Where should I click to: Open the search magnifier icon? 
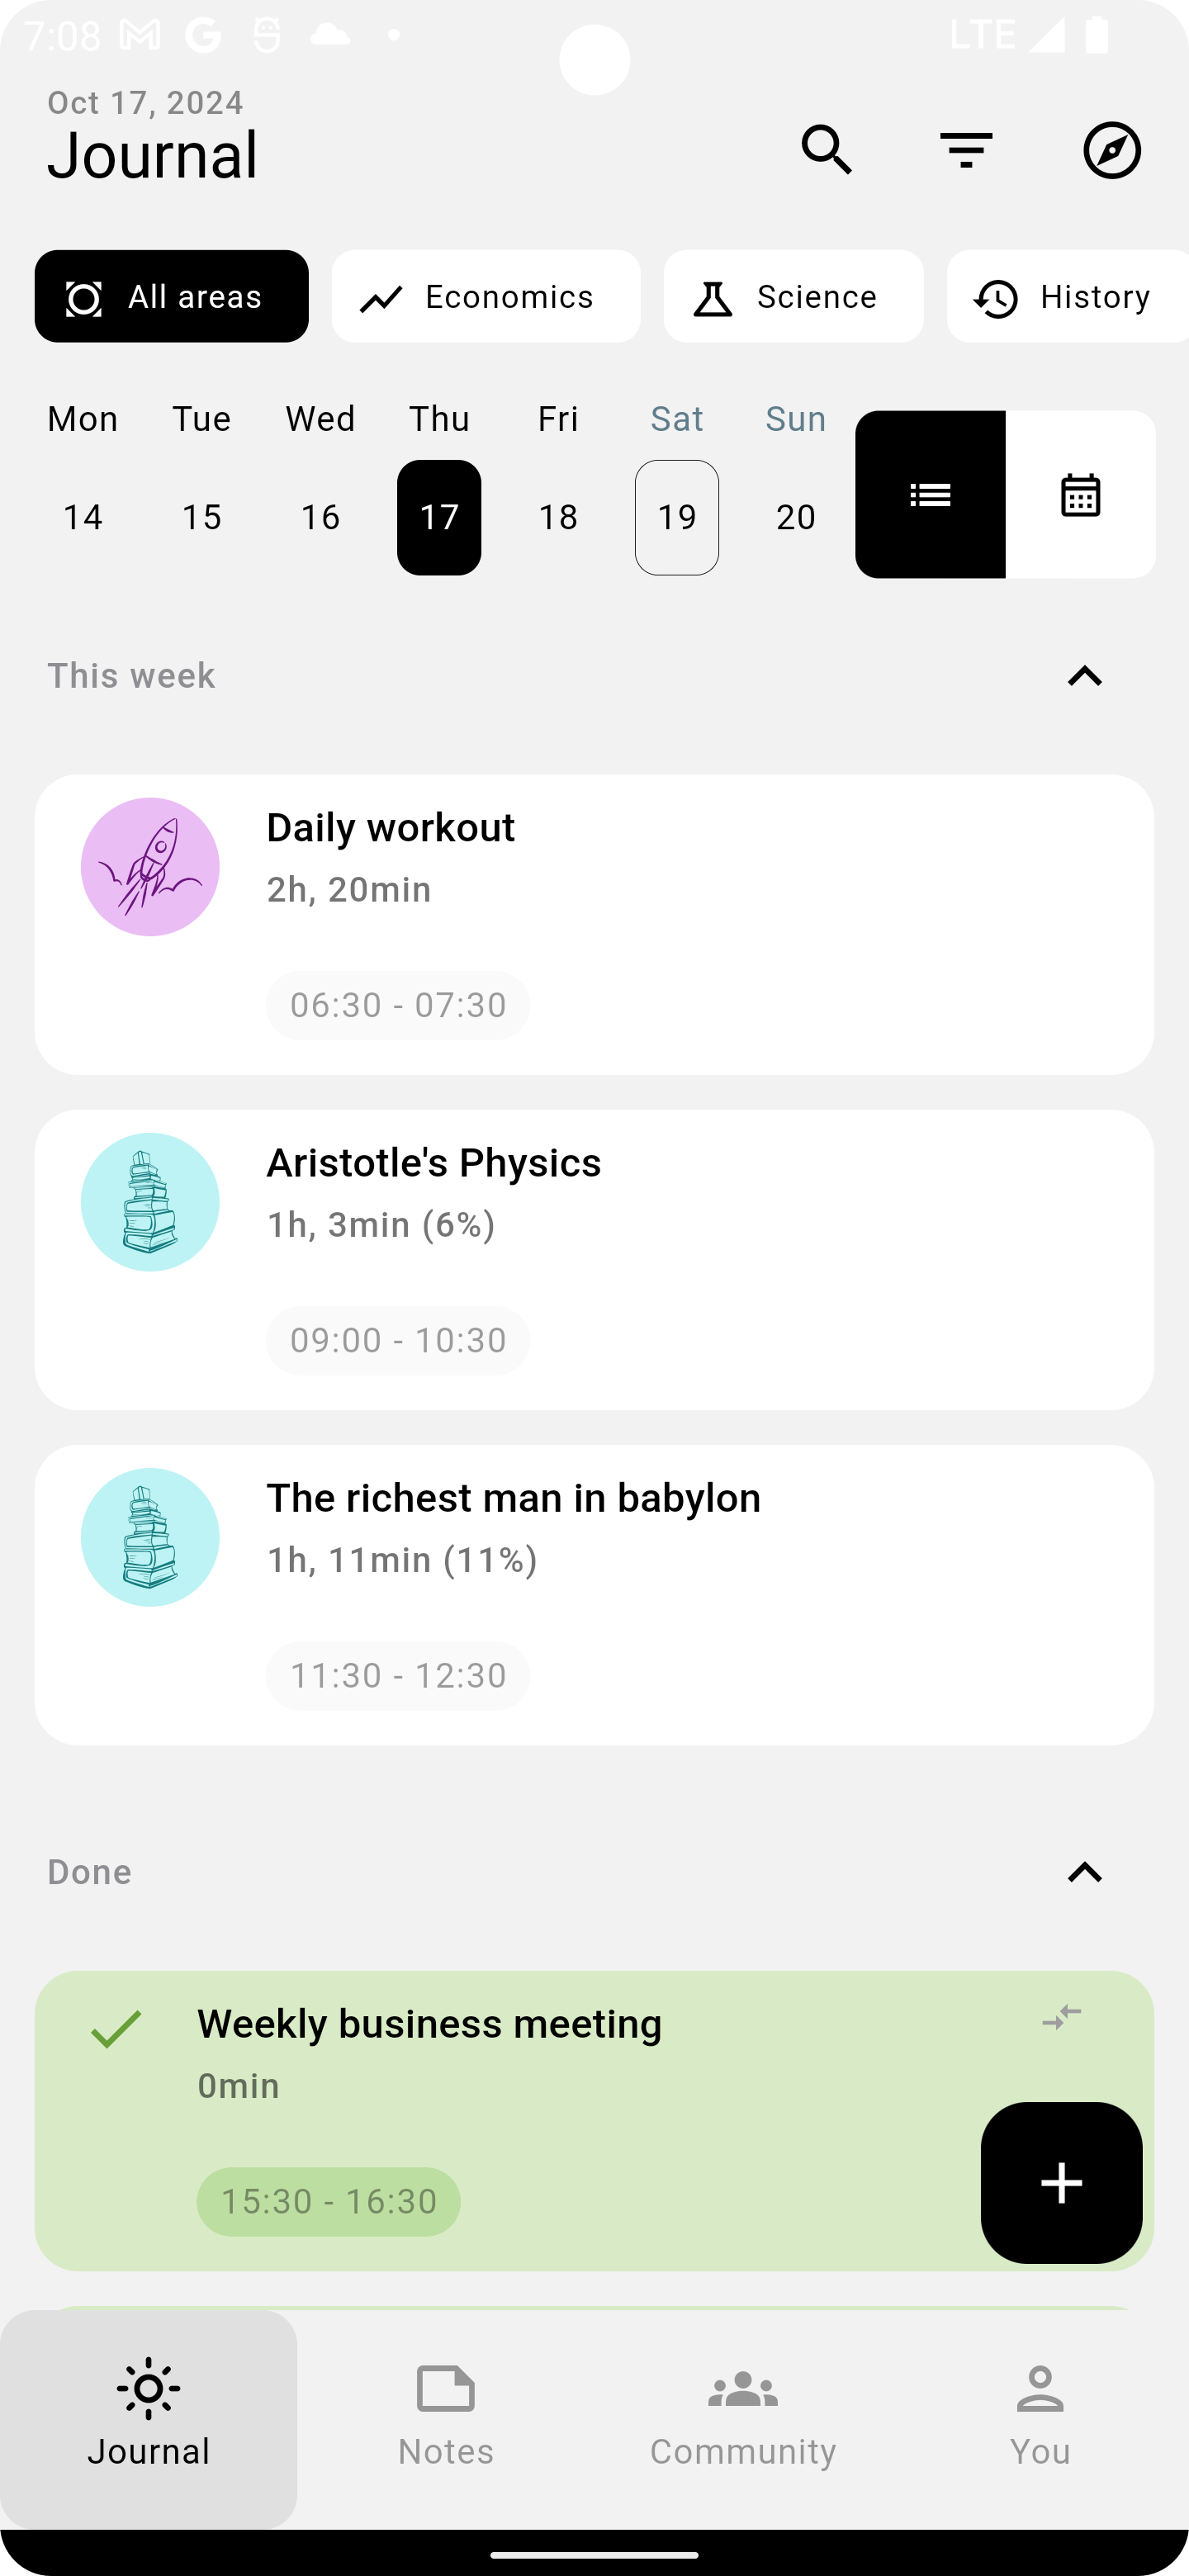826,150
